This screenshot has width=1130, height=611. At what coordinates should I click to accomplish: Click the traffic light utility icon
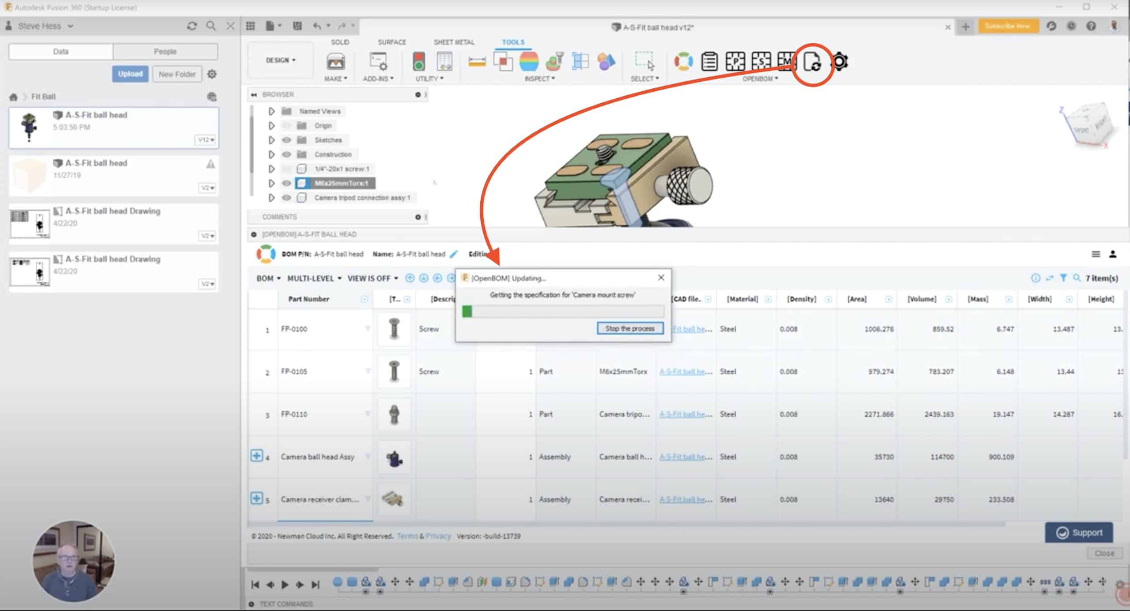click(x=418, y=61)
